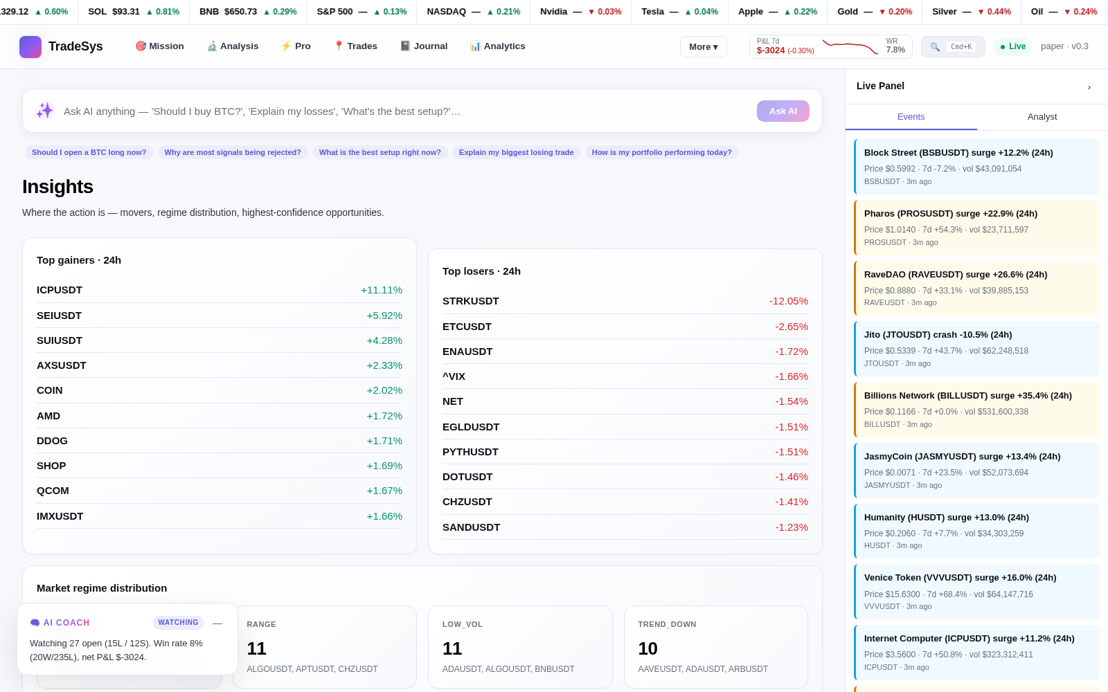Click the Nvidia ticker entry
Viewport: 1108px width, 692px height.
pyautogui.click(x=581, y=12)
